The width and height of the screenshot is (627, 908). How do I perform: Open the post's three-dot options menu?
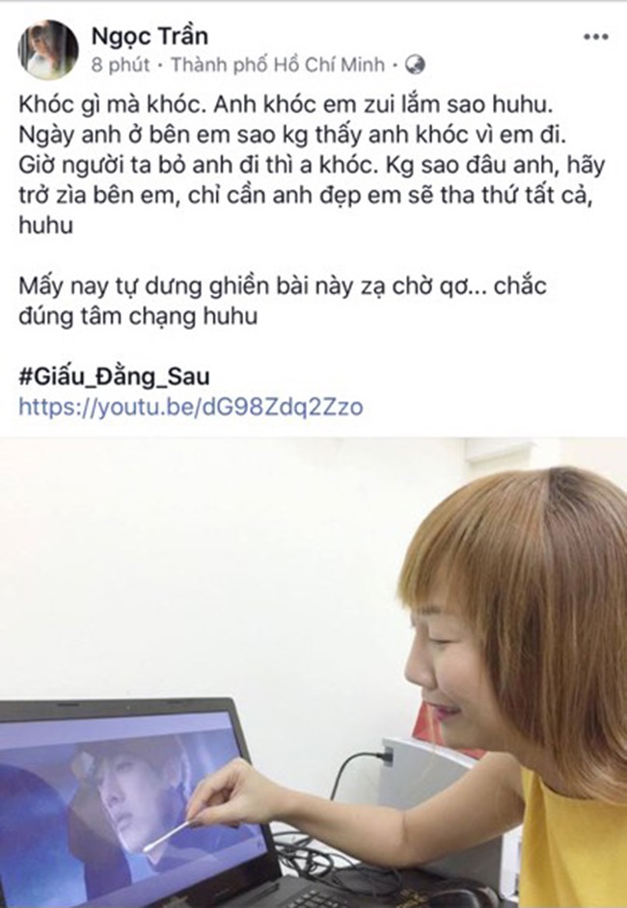(x=596, y=37)
